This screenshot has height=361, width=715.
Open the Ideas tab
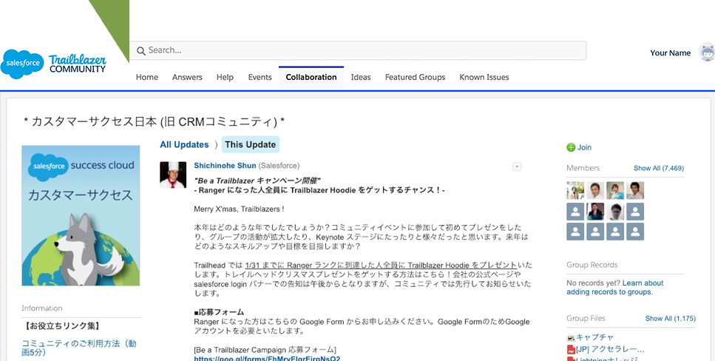click(361, 77)
